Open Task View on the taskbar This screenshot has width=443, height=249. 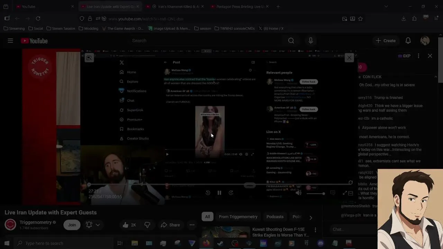tap(120, 243)
